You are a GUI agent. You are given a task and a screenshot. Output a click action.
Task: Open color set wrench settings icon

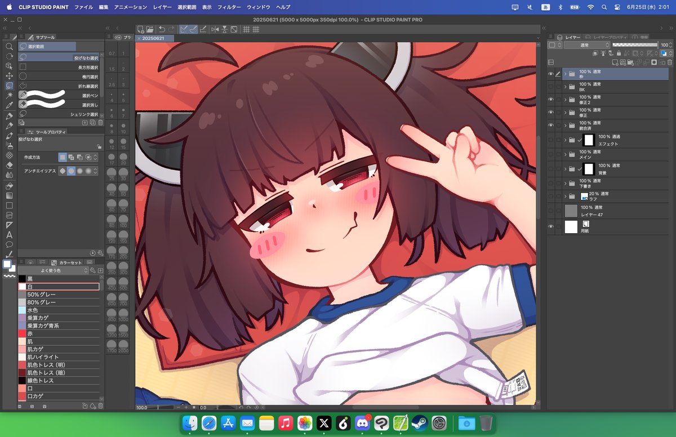(x=93, y=271)
